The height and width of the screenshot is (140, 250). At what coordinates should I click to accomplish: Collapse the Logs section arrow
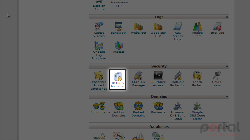[227, 17]
